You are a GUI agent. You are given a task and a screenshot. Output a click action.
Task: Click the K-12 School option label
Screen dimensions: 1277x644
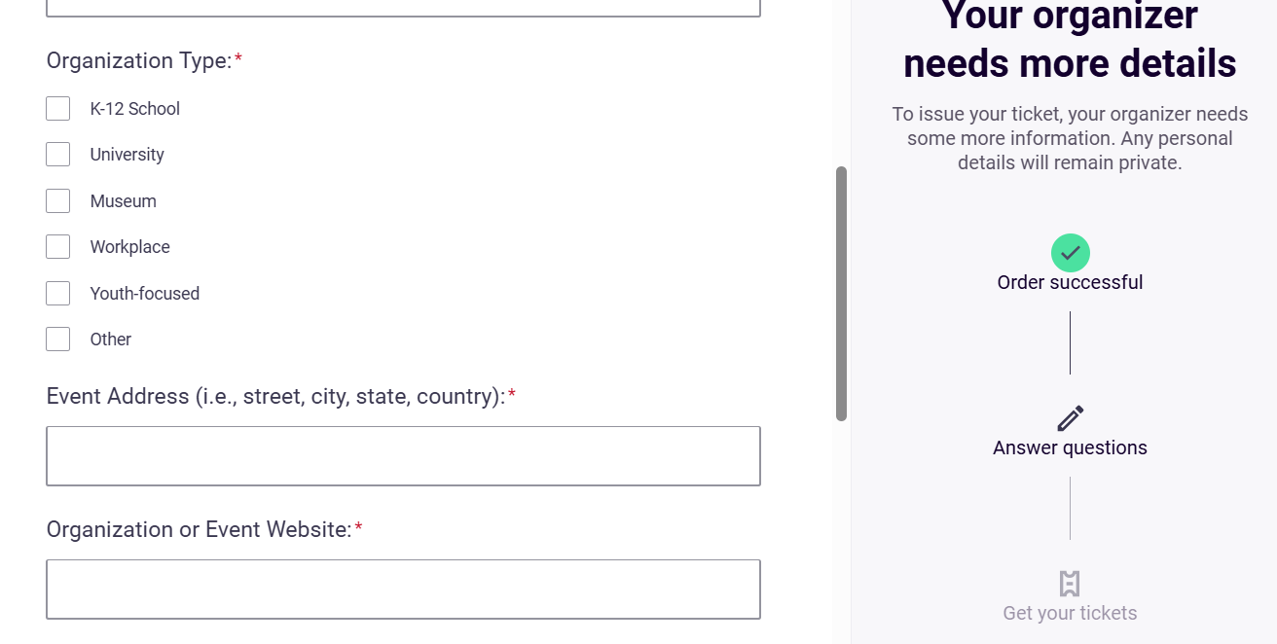(x=135, y=109)
